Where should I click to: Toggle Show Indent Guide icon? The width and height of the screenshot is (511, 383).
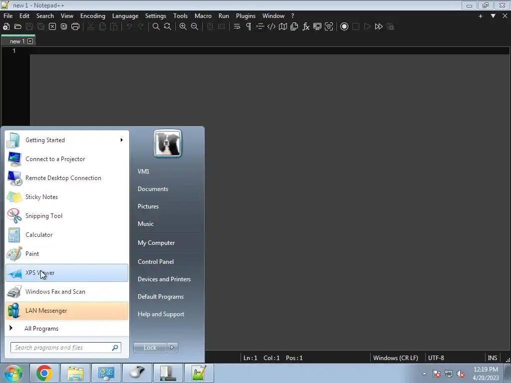click(x=259, y=27)
